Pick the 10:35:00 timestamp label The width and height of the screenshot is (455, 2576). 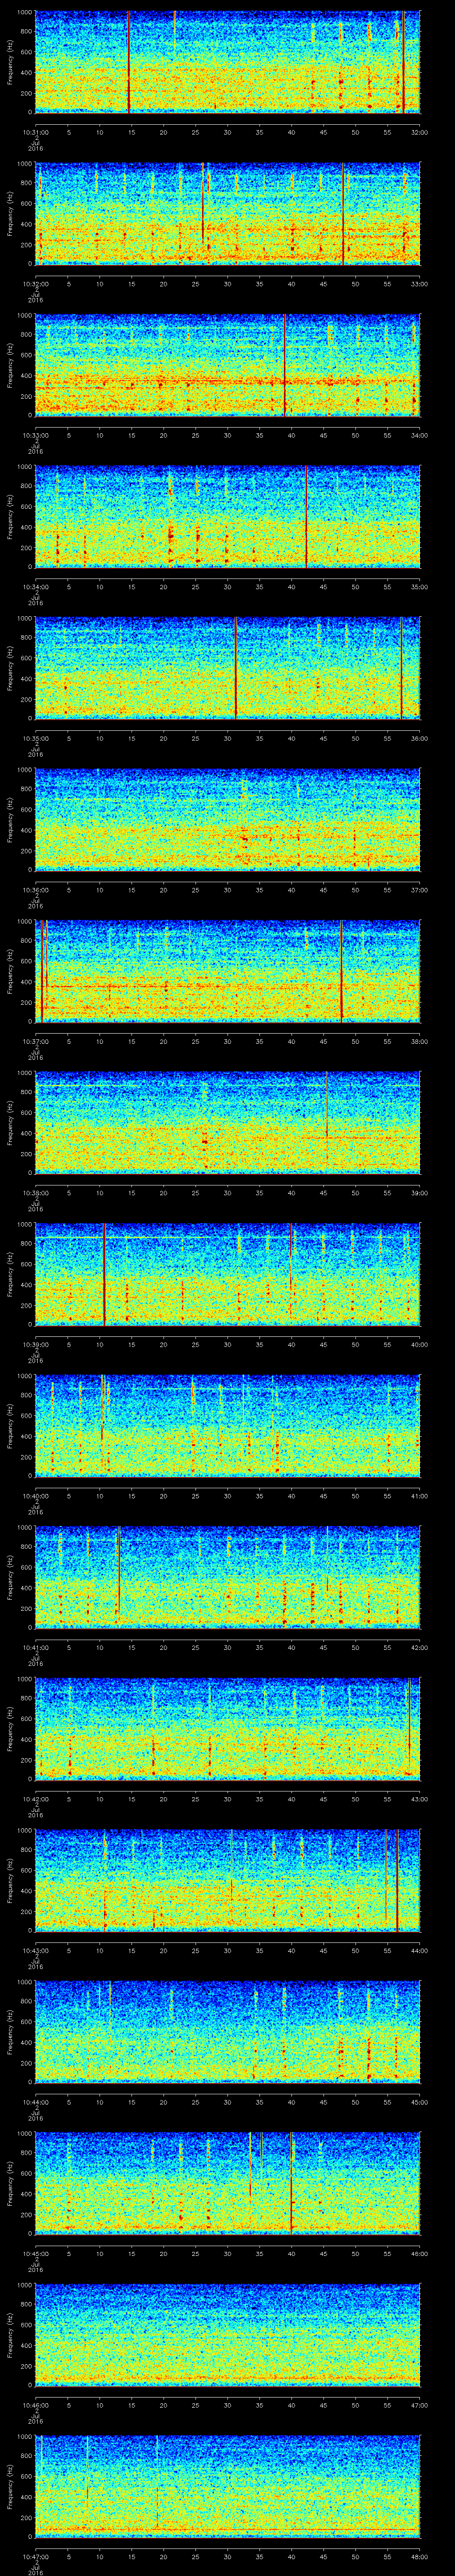point(36,737)
